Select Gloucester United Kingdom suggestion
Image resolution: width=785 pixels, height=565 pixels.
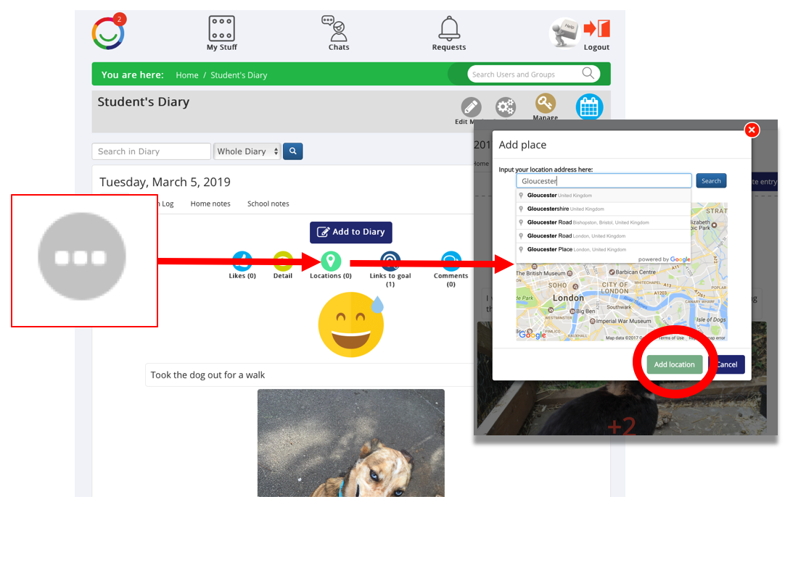604,196
